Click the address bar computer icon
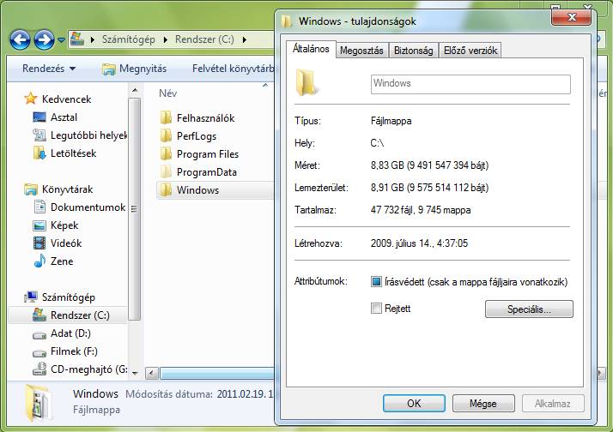 tap(77, 39)
